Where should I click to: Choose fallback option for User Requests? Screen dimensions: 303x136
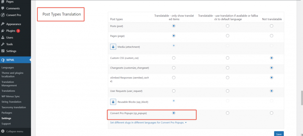(x=228, y=91)
